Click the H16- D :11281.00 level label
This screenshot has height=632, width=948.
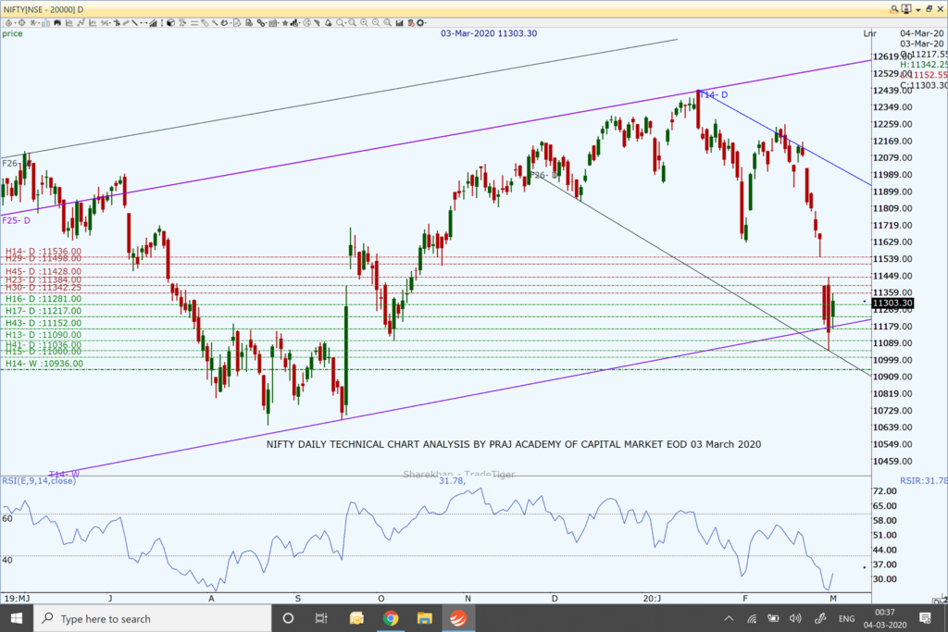point(43,299)
